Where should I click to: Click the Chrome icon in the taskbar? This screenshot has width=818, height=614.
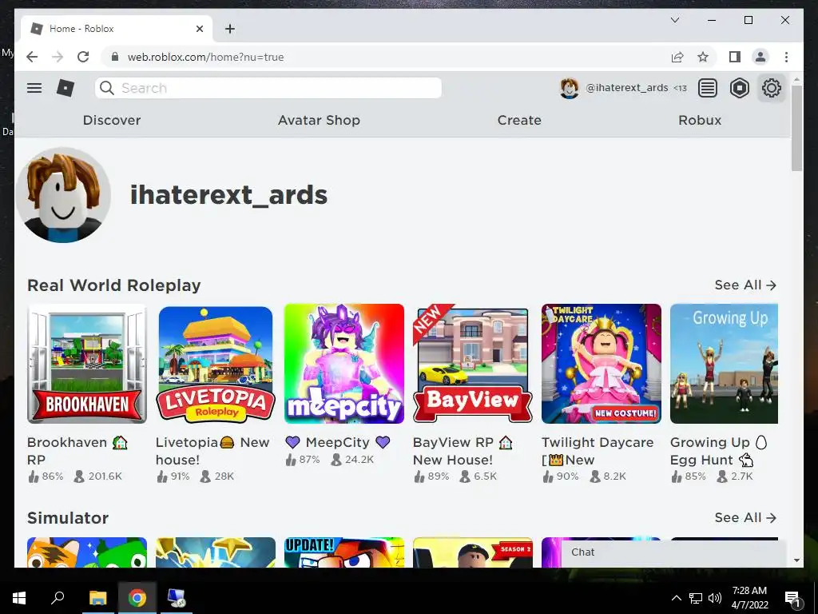(x=137, y=597)
